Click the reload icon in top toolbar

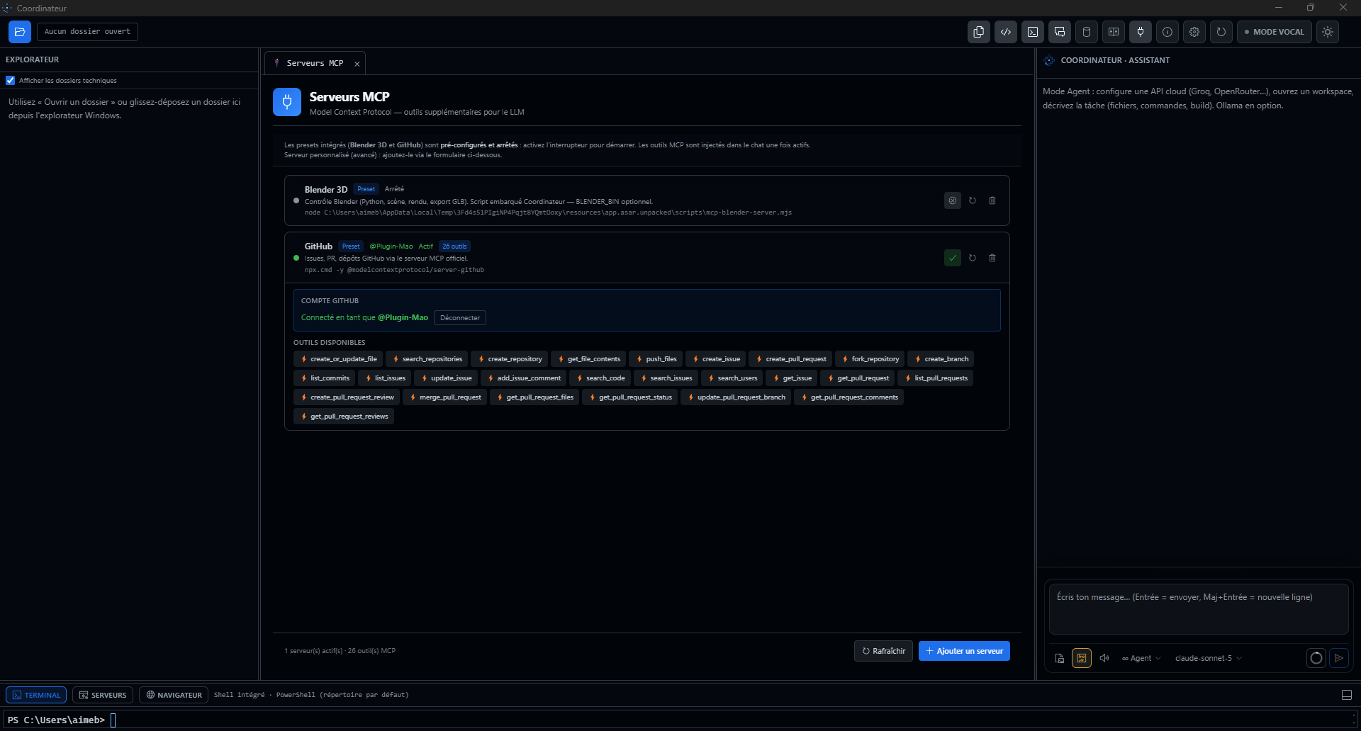coord(1221,32)
